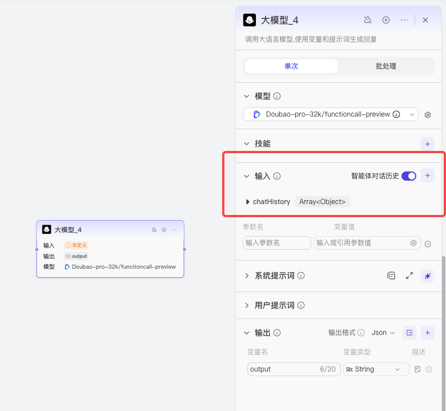This screenshot has width=446, height=411.
Task: Toggle 智能体对话历史 switch
Action: pyautogui.click(x=409, y=176)
